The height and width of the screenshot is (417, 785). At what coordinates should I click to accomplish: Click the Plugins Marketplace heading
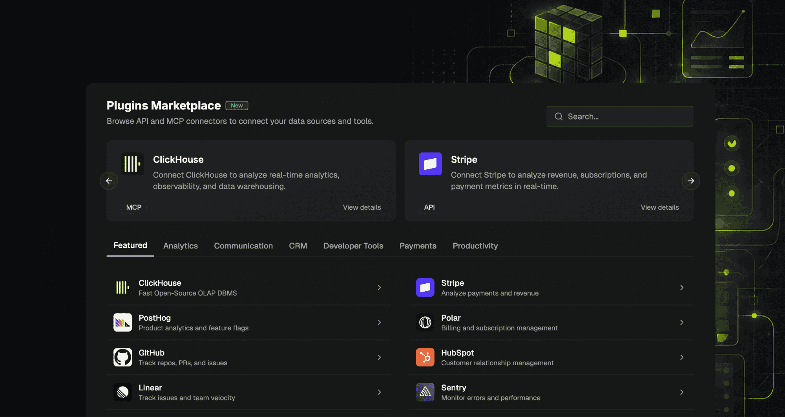pos(164,105)
